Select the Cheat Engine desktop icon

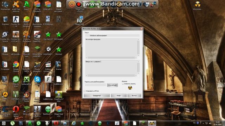5,112
